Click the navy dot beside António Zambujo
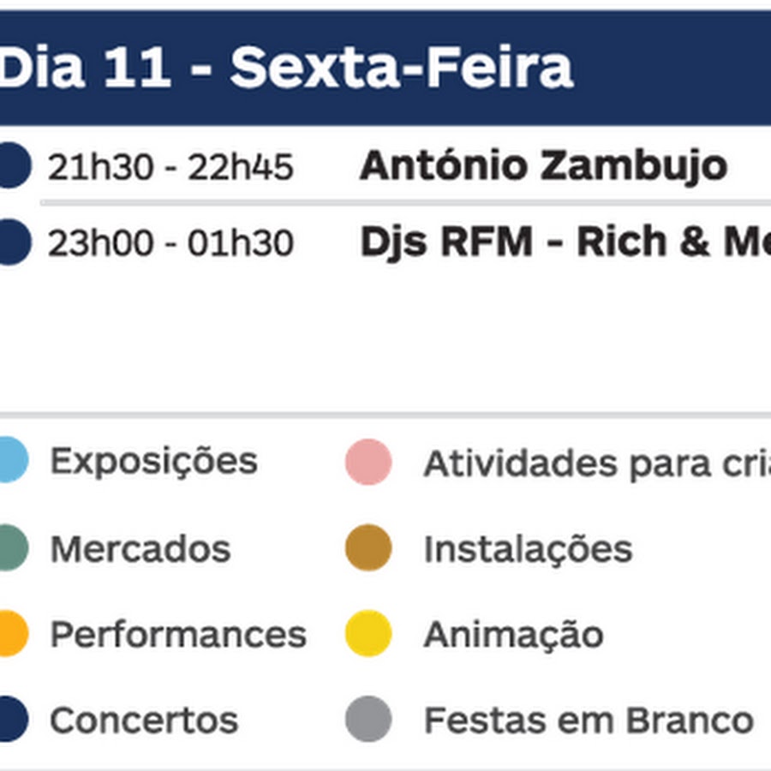The image size is (771, 771). pos(14,165)
